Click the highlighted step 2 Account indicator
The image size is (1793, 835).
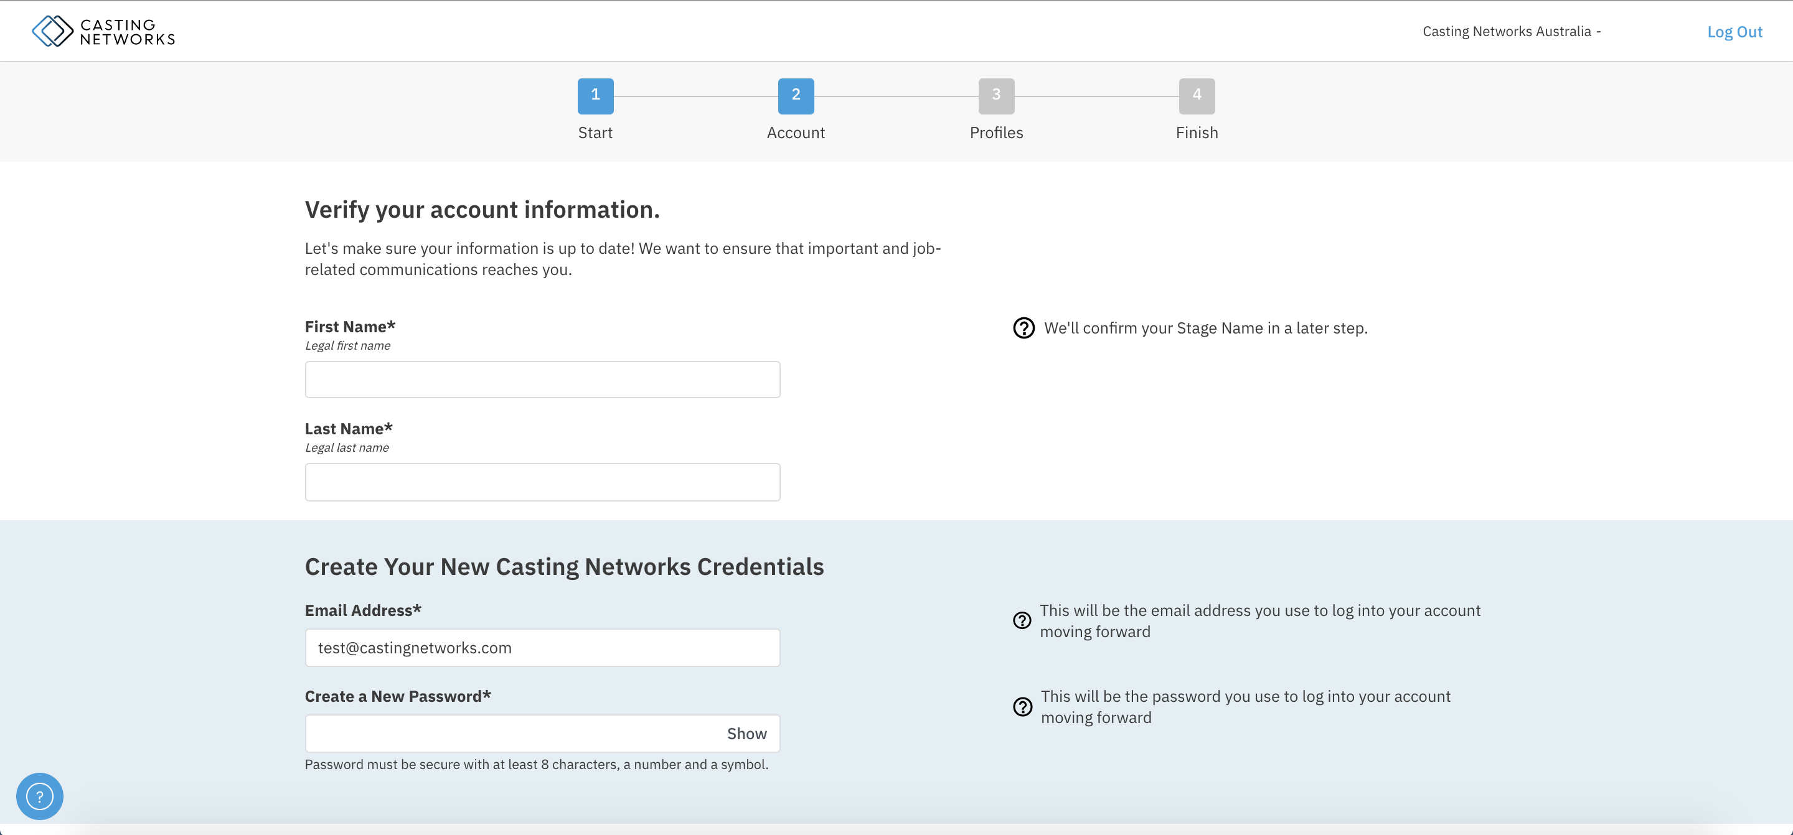click(x=796, y=96)
